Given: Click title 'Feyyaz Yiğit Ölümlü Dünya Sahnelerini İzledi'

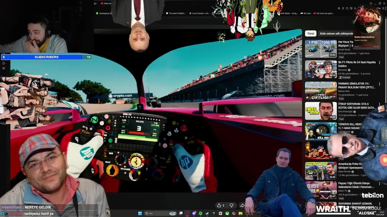Looking at the screenshot, I should 357,185.
